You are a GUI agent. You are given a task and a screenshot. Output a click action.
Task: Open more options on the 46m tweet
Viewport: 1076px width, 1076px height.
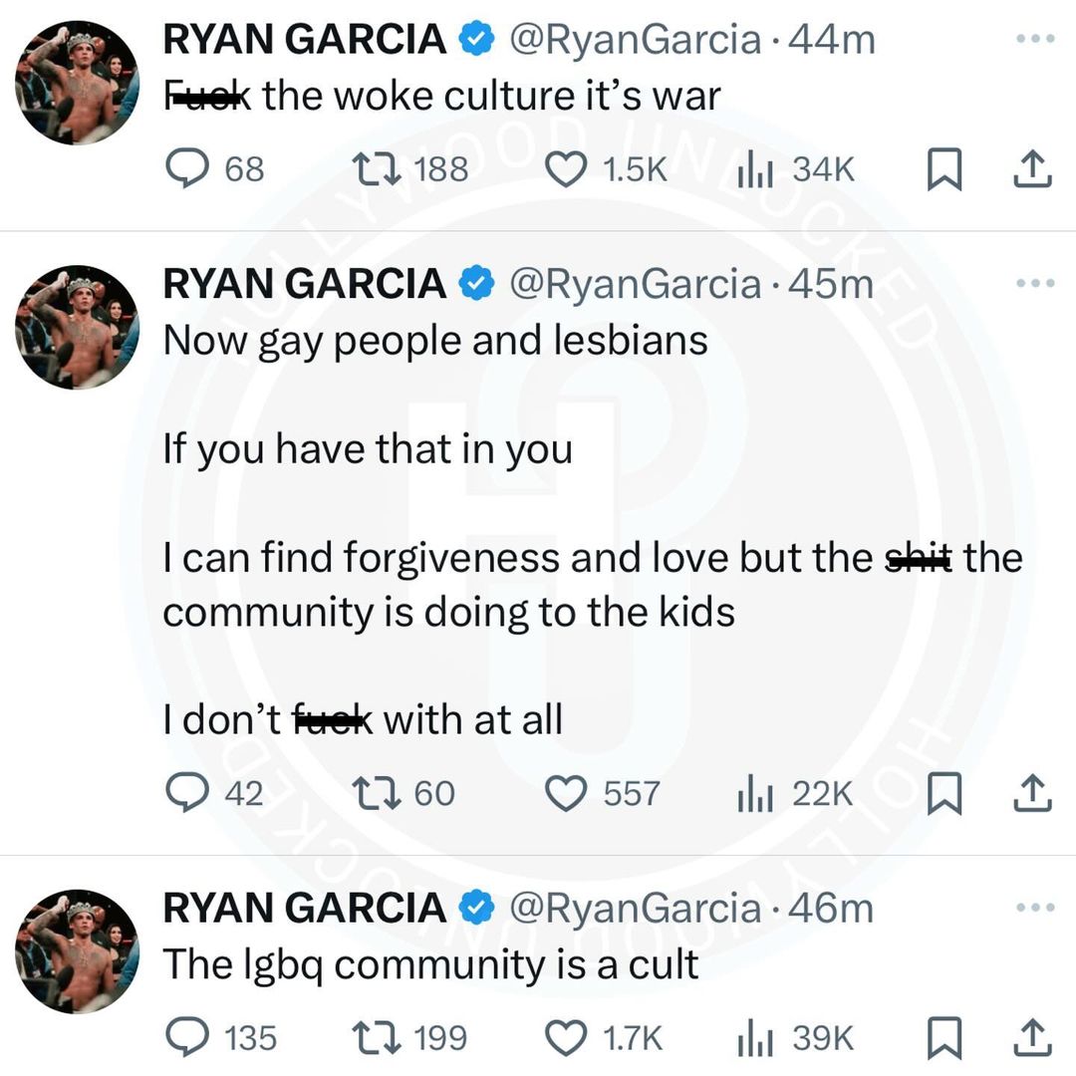point(1034,908)
